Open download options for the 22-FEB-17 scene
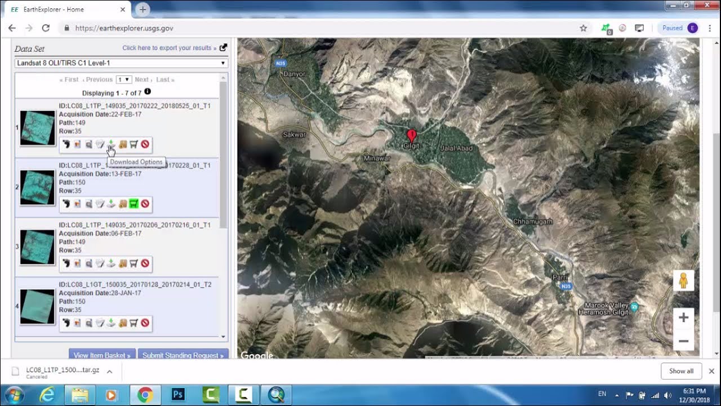The width and height of the screenshot is (721, 406). click(x=112, y=144)
